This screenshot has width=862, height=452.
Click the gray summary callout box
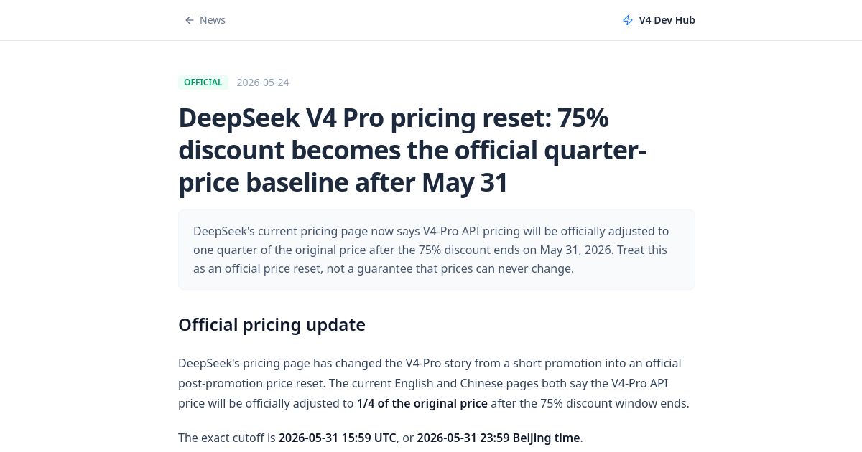click(x=437, y=250)
